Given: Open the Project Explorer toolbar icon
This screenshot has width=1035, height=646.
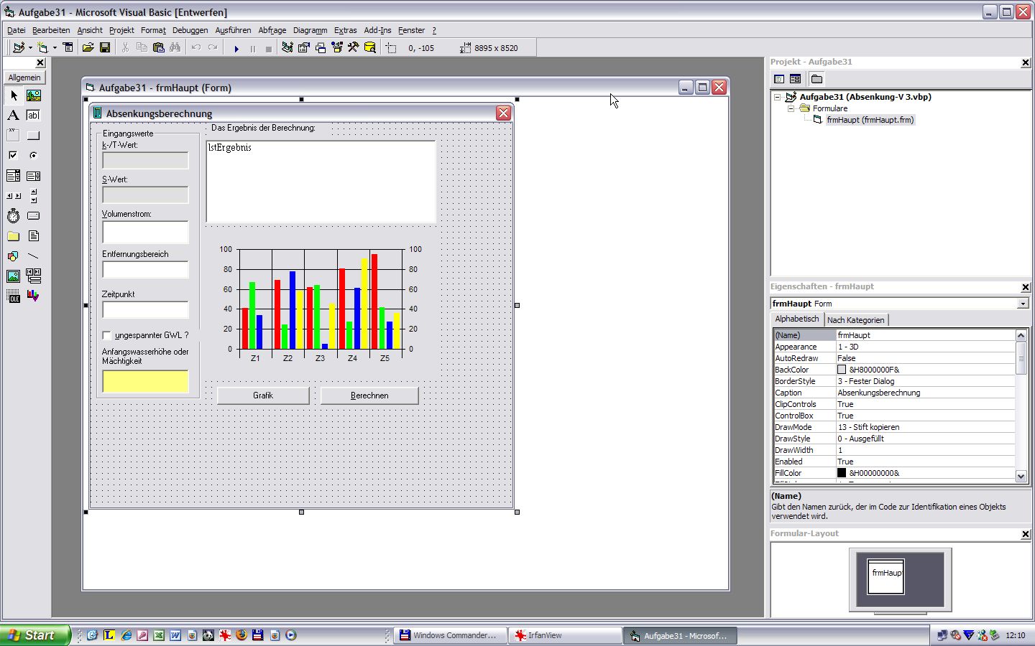Looking at the screenshot, I should coord(287,48).
